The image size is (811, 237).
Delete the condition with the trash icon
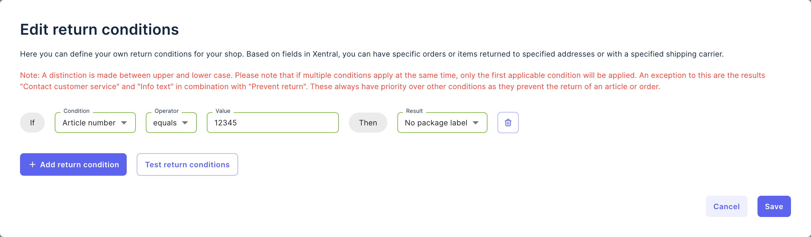(x=508, y=123)
